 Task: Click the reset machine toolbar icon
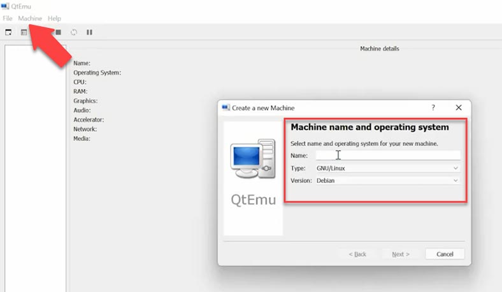pos(74,32)
